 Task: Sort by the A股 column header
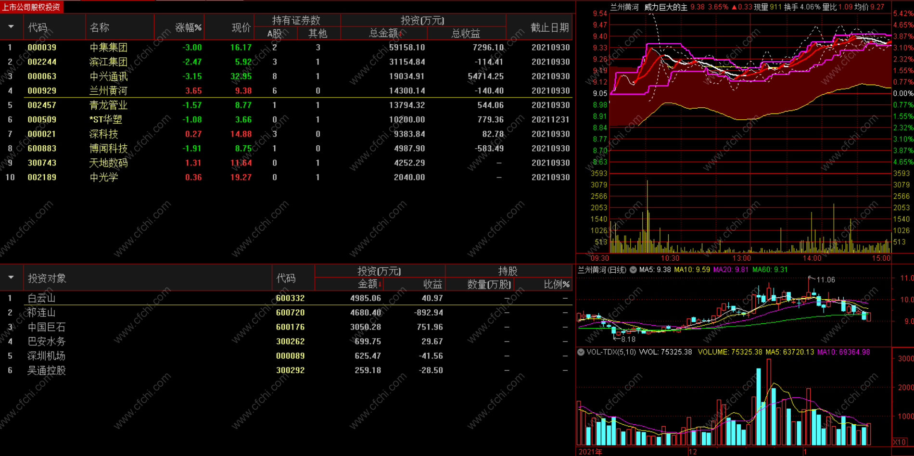click(x=275, y=33)
